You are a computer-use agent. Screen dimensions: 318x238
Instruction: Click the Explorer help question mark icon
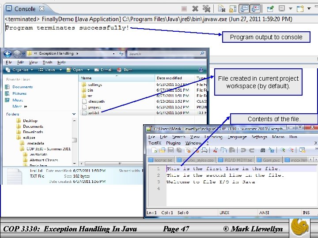click(201, 70)
